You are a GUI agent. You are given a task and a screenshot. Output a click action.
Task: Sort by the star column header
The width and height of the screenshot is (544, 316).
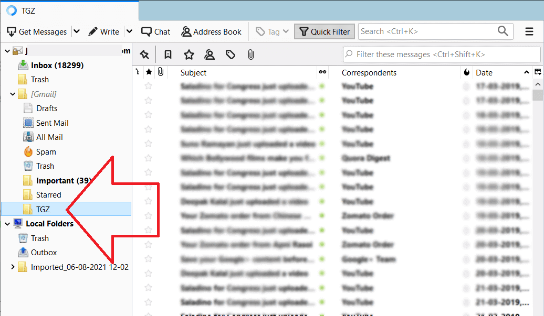tap(149, 72)
